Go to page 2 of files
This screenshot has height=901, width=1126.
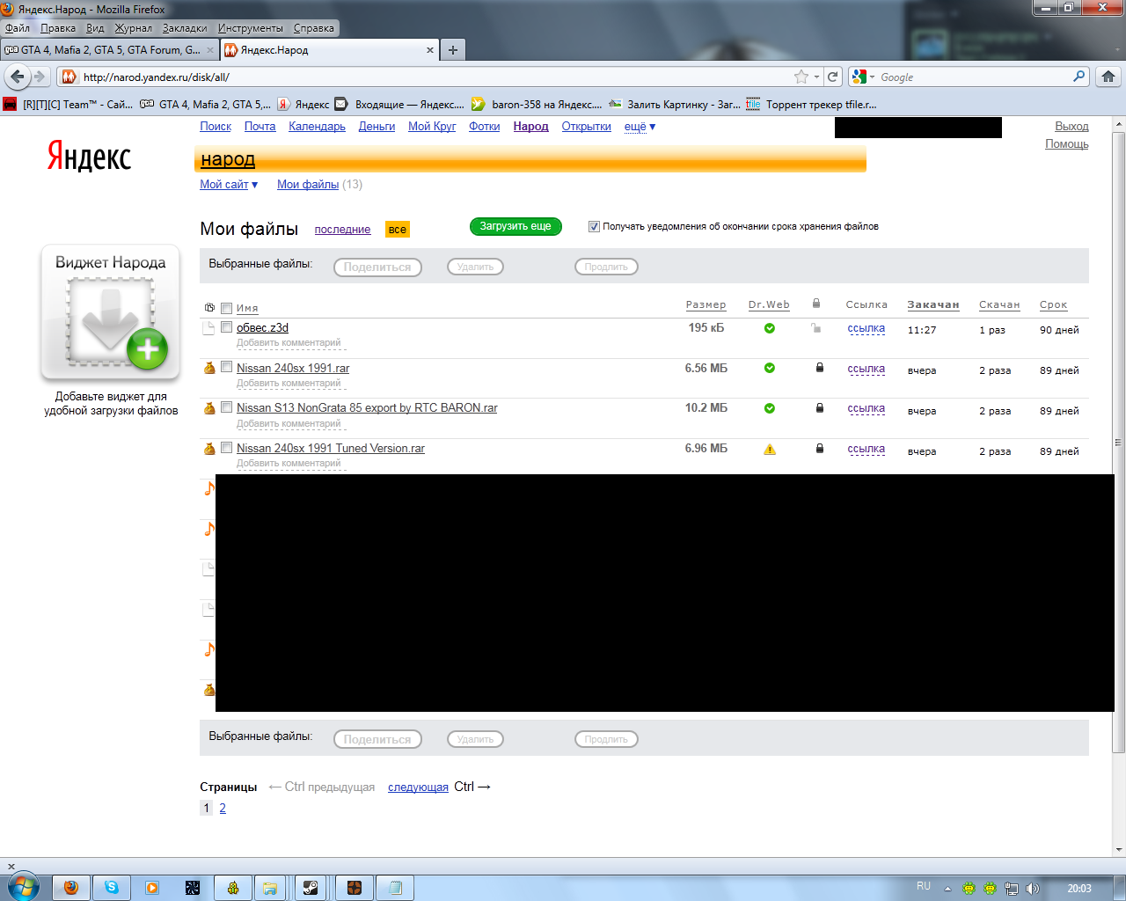tap(223, 808)
